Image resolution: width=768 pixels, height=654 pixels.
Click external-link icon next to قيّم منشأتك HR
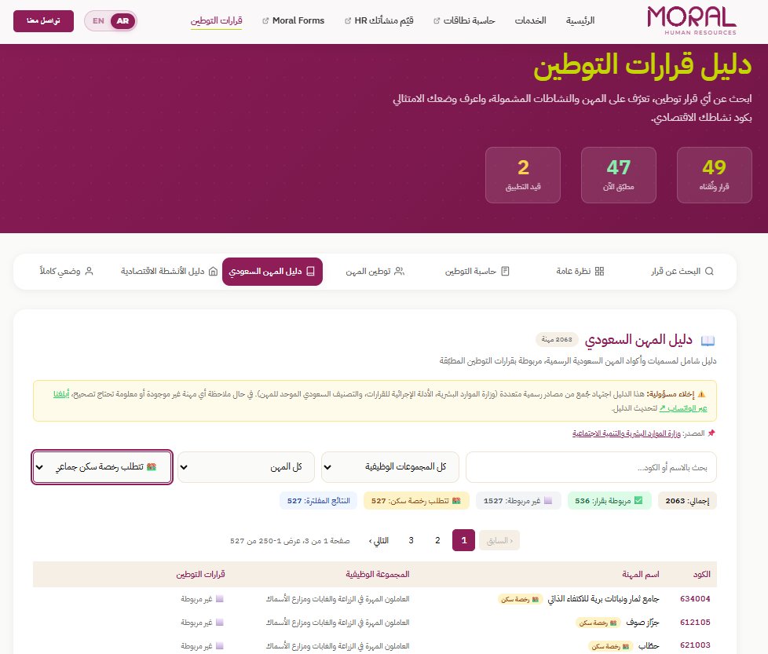348,21
